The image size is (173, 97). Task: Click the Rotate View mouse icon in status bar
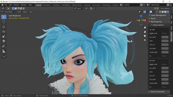[37, 96]
